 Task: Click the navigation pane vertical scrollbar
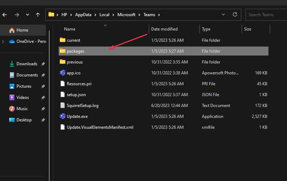pos(49,106)
